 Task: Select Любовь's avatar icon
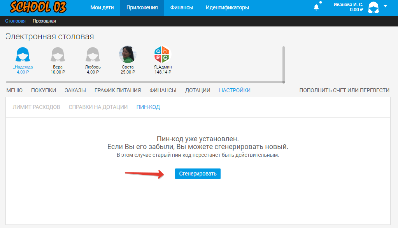pos(93,54)
